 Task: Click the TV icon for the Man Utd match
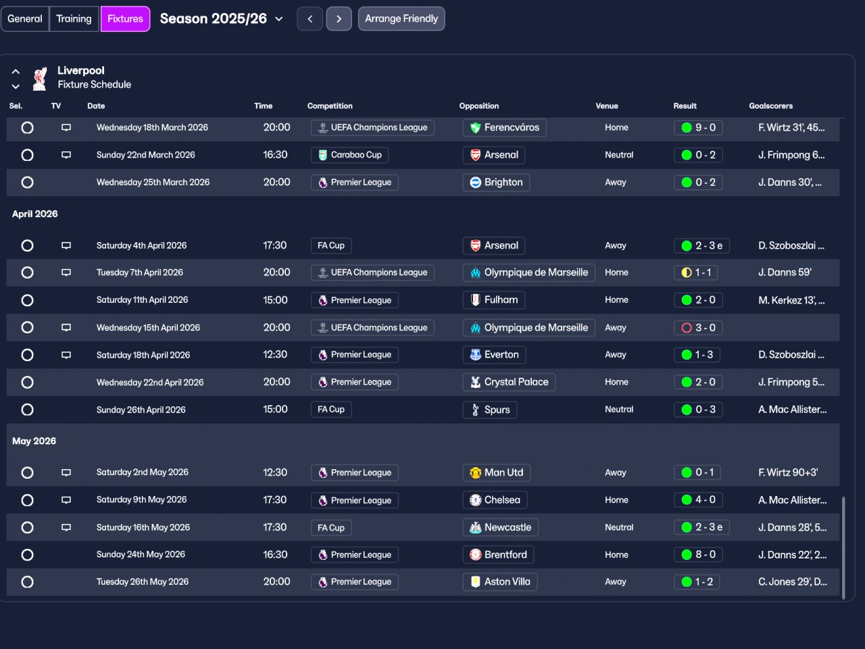[x=66, y=473]
